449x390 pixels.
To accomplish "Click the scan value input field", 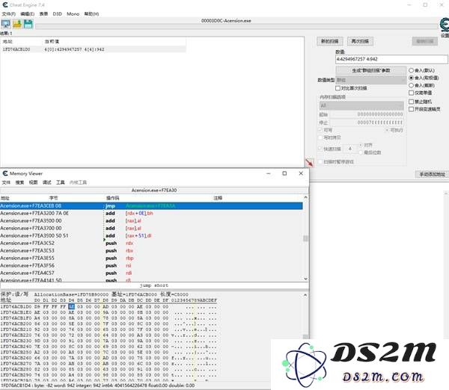I will click(391, 59).
